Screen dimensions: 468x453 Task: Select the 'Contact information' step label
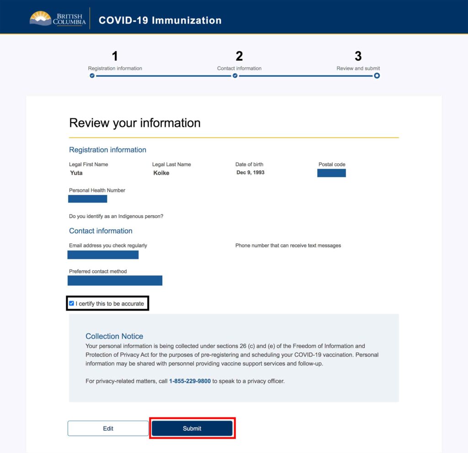point(239,68)
